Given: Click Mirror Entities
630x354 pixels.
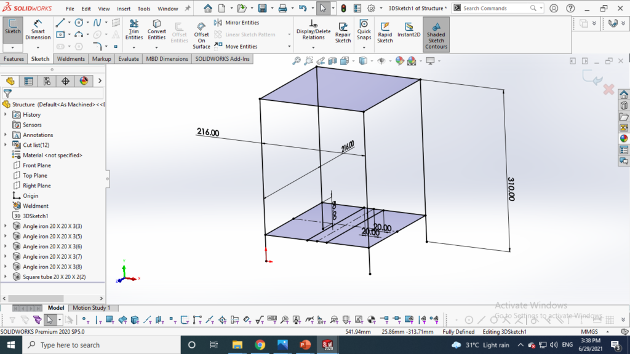Looking at the screenshot, I should coord(237,23).
